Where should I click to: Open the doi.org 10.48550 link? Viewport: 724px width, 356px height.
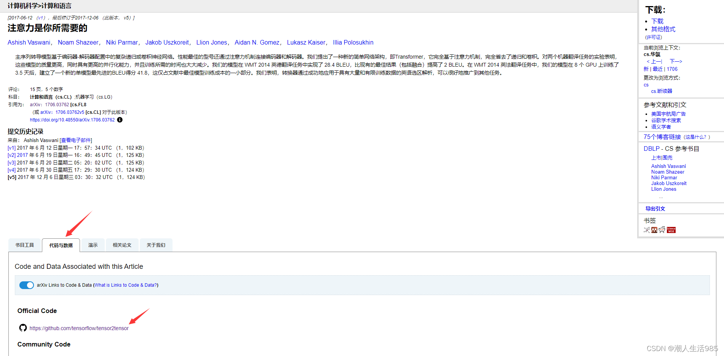[72, 120]
